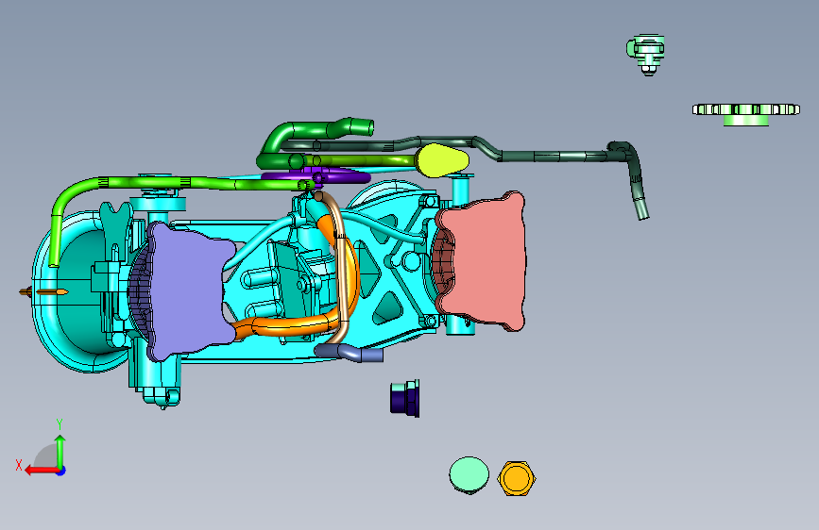This screenshot has width=819, height=530.
Task: Click the green Y axis arrow of the triad
Action: pyautogui.click(x=60, y=452)
